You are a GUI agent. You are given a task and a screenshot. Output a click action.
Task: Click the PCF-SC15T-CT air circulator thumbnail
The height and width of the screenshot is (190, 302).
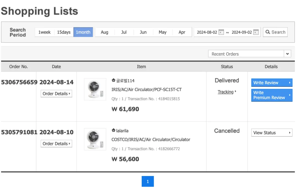click(x=95, y=89)
